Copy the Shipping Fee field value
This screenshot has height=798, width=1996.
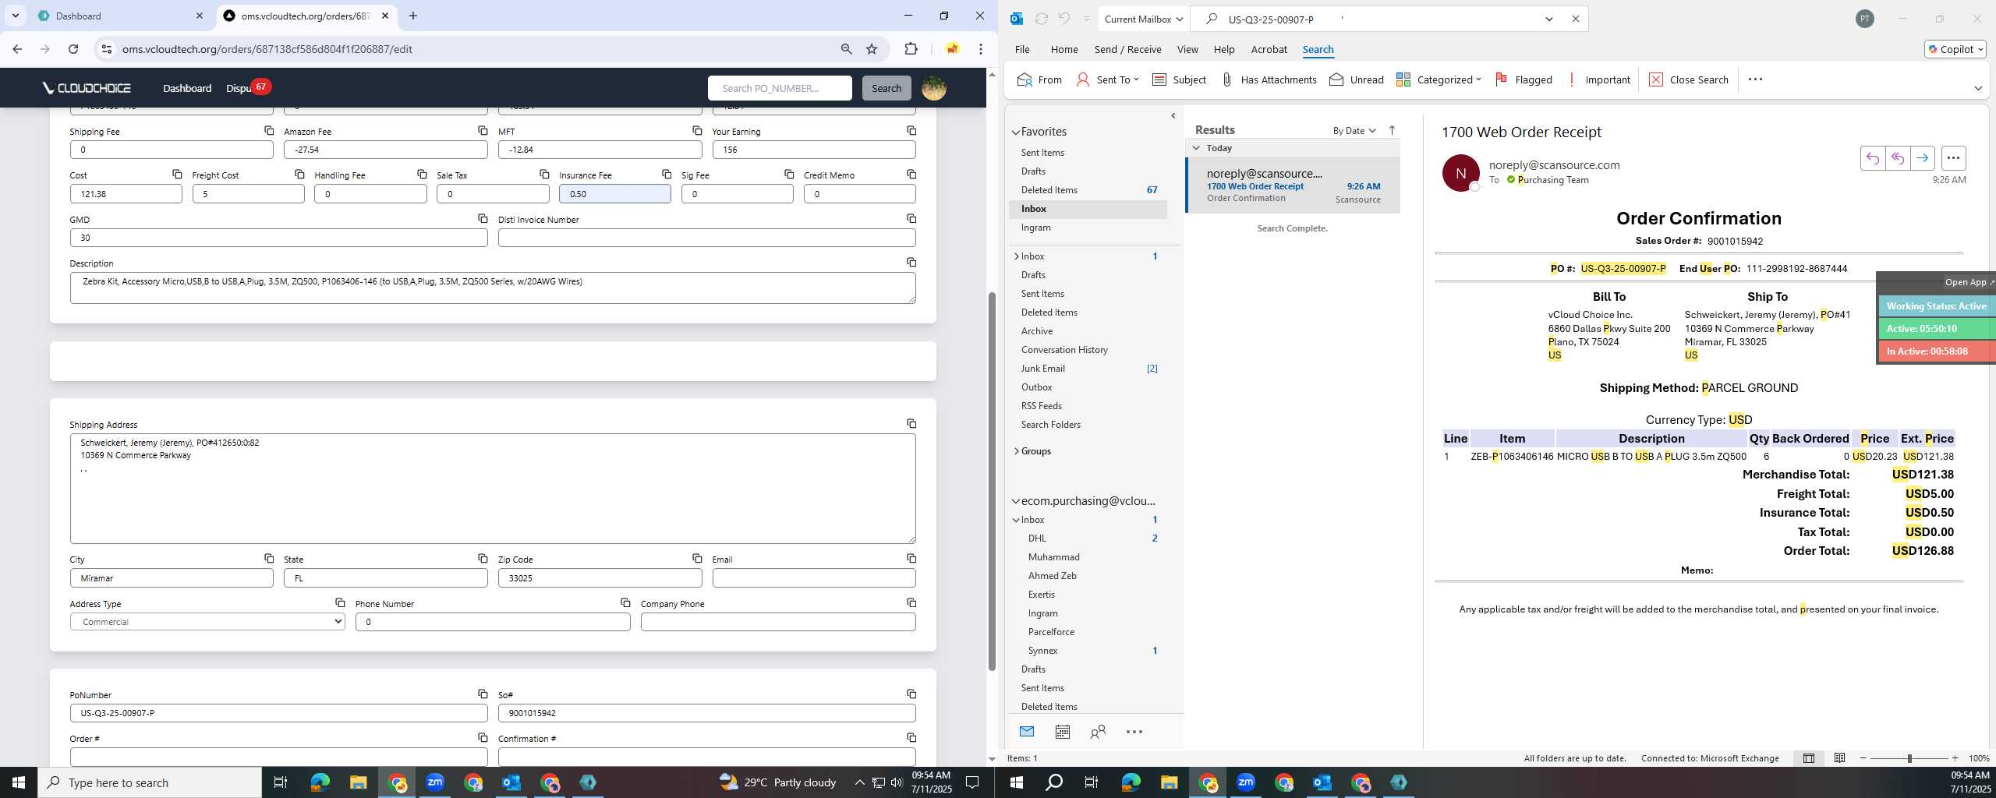coord(269,130)
